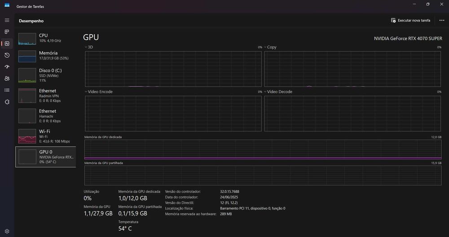Viewport: 449px width, 237px height.
Task: Click the Data do controlador label
Action: 181,197
